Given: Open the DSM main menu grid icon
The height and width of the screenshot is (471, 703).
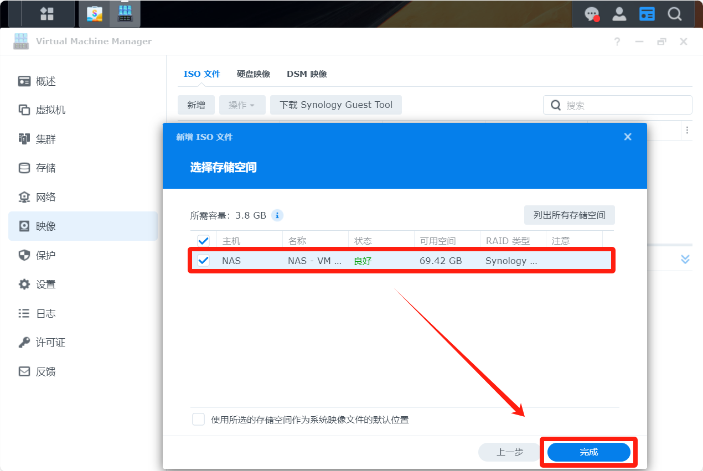Looking at the screenshot, I should [x=47, y=14].
